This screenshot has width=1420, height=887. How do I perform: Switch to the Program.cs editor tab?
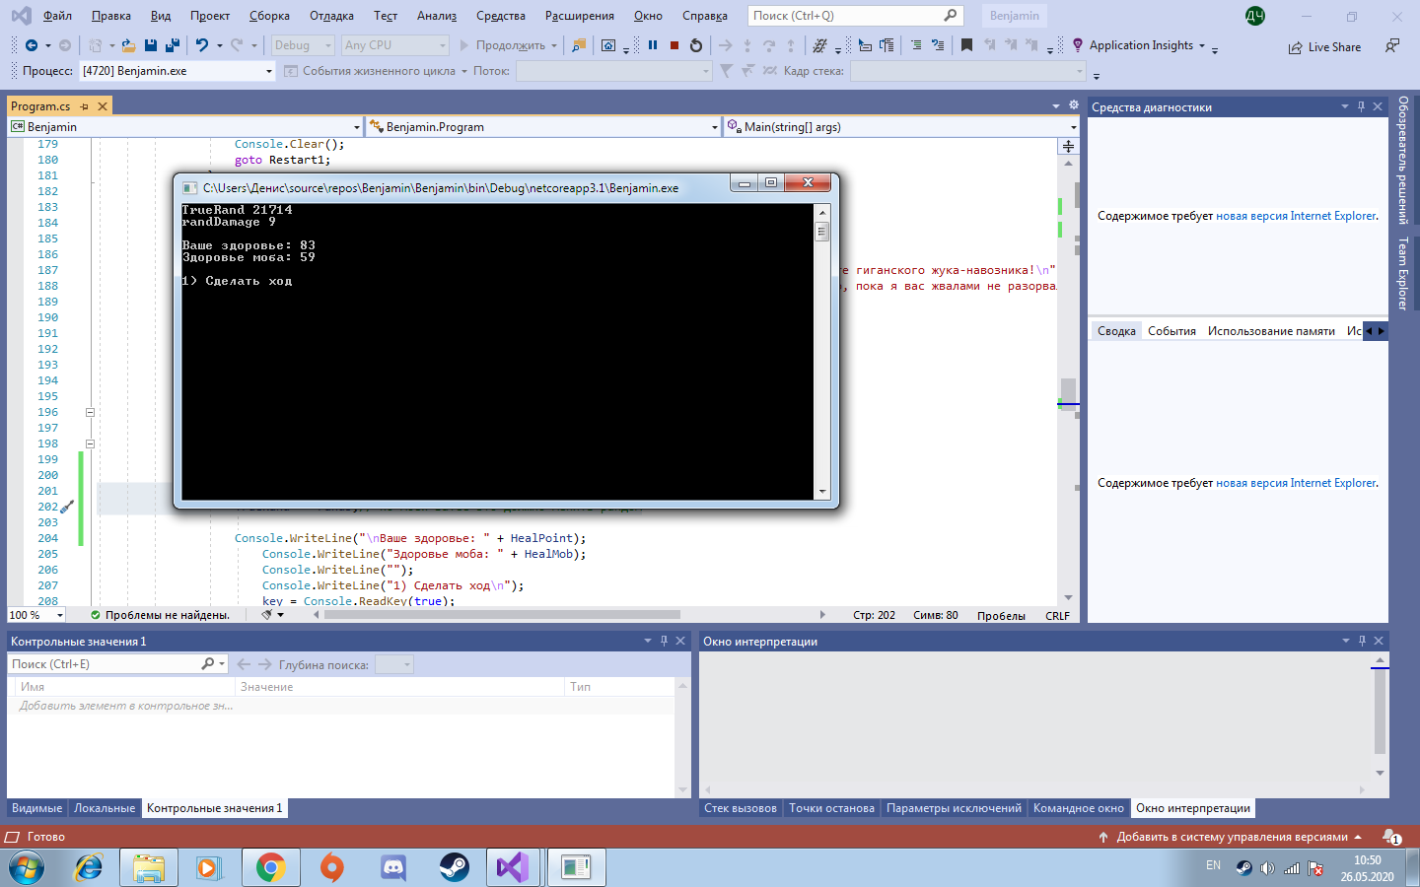tap(40, 106)
